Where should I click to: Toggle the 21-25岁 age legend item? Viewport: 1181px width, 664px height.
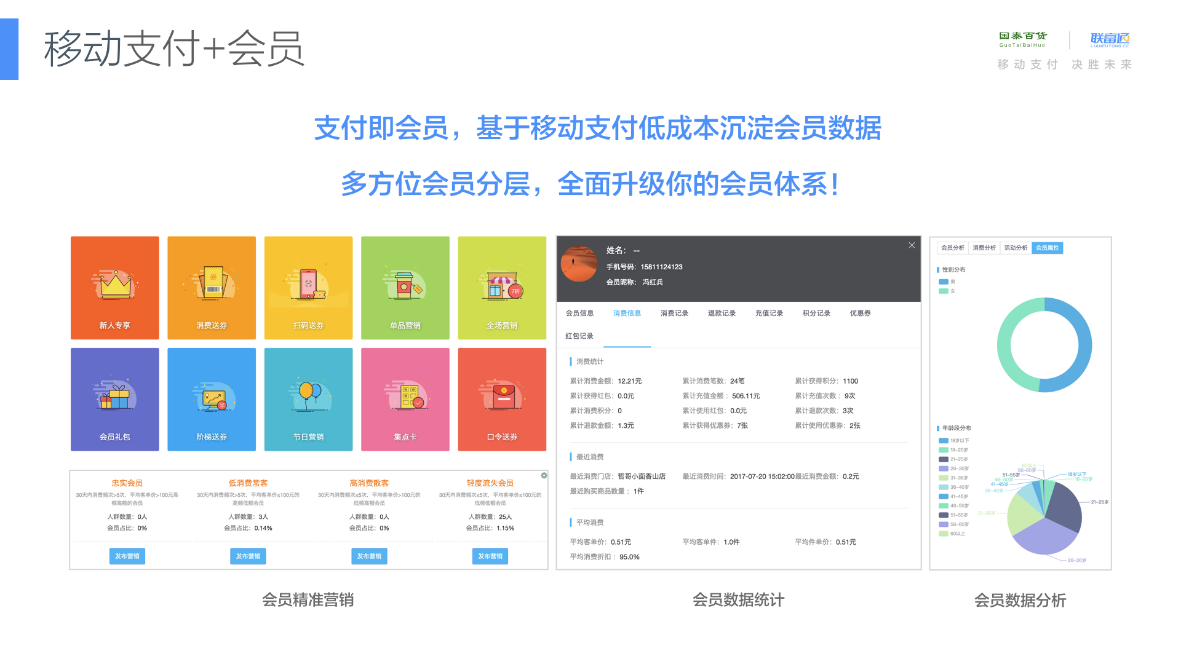click(x=953, y=459)
